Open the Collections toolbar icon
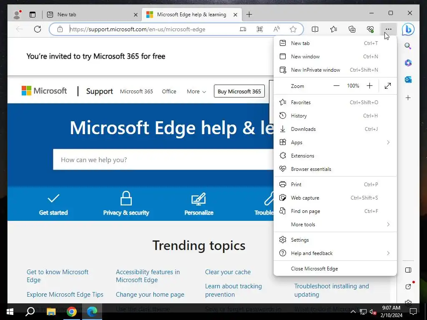427x320 pixels. pyautogui.click(x=352, y=29)
